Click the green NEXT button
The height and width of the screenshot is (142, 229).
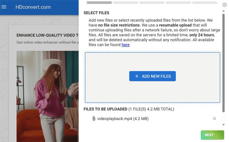(x=212, y=135)
